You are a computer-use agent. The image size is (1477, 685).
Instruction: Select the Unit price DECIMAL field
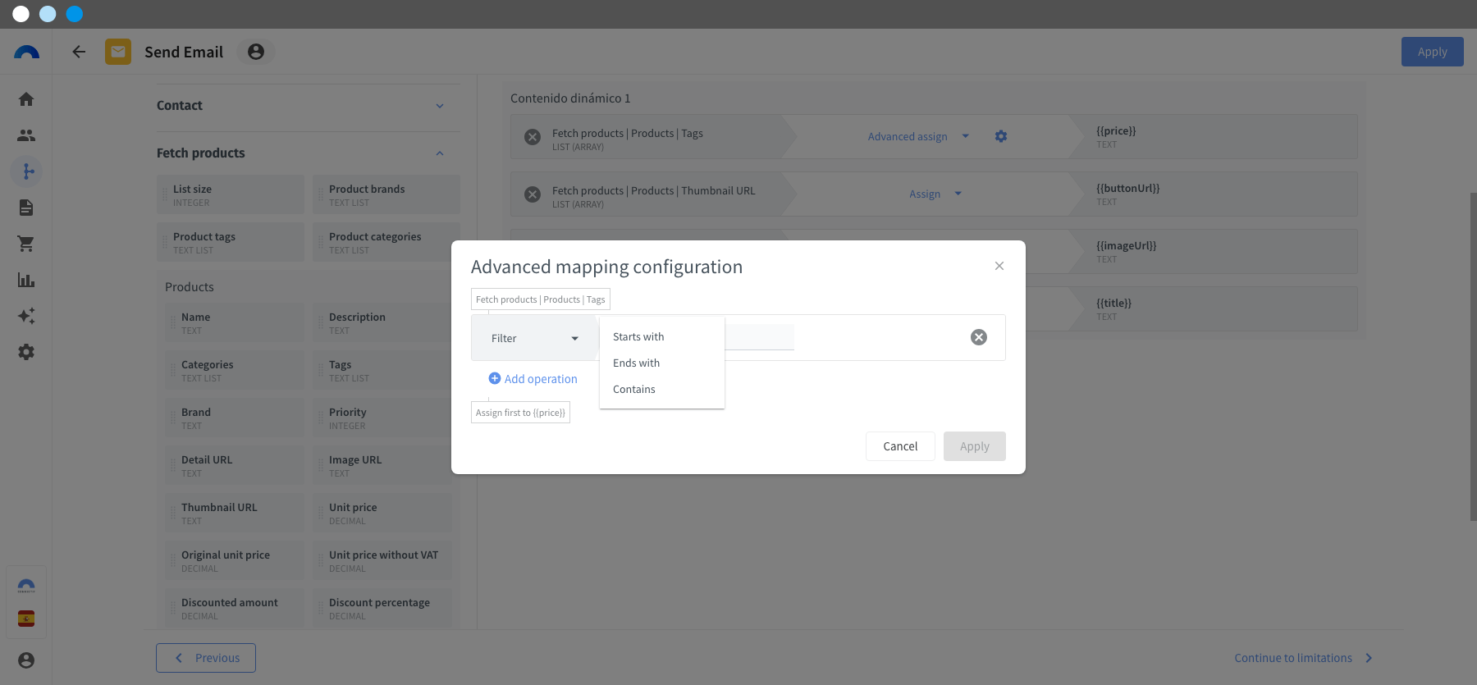pyautogui.click(x=382, y=513)
